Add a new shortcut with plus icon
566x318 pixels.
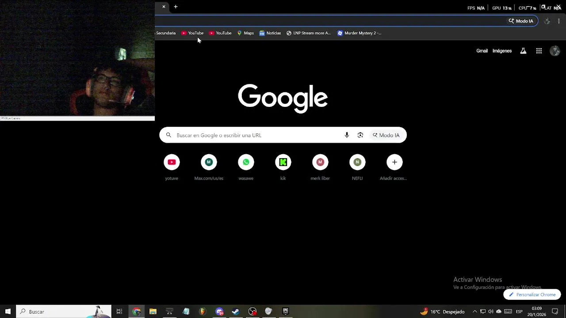[x=394, y=162]
